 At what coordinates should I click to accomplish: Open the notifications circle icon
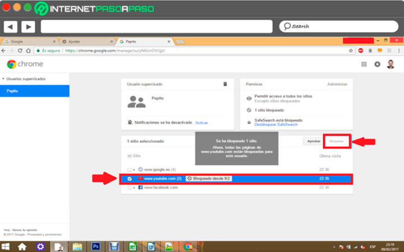pyautogui.click(x=377, y=64)
